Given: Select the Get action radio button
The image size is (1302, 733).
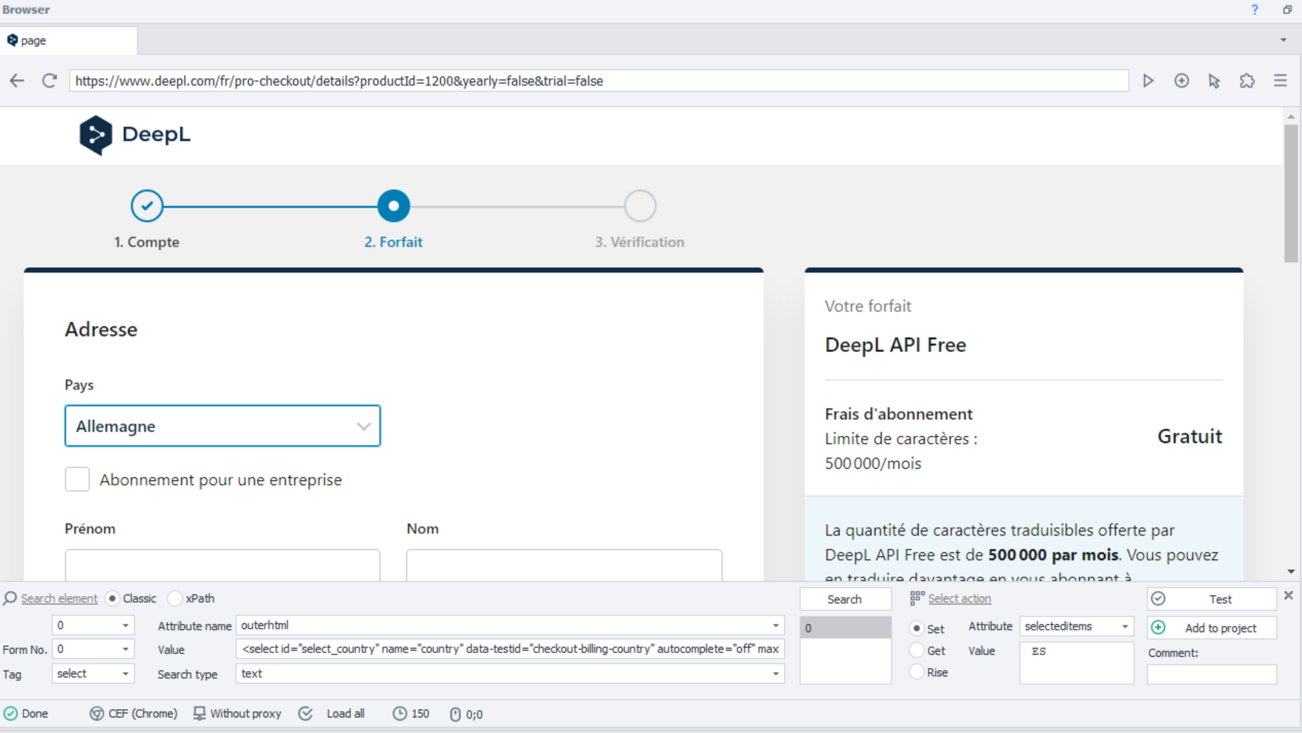Looking at the screenshot, I should (916, 650).
